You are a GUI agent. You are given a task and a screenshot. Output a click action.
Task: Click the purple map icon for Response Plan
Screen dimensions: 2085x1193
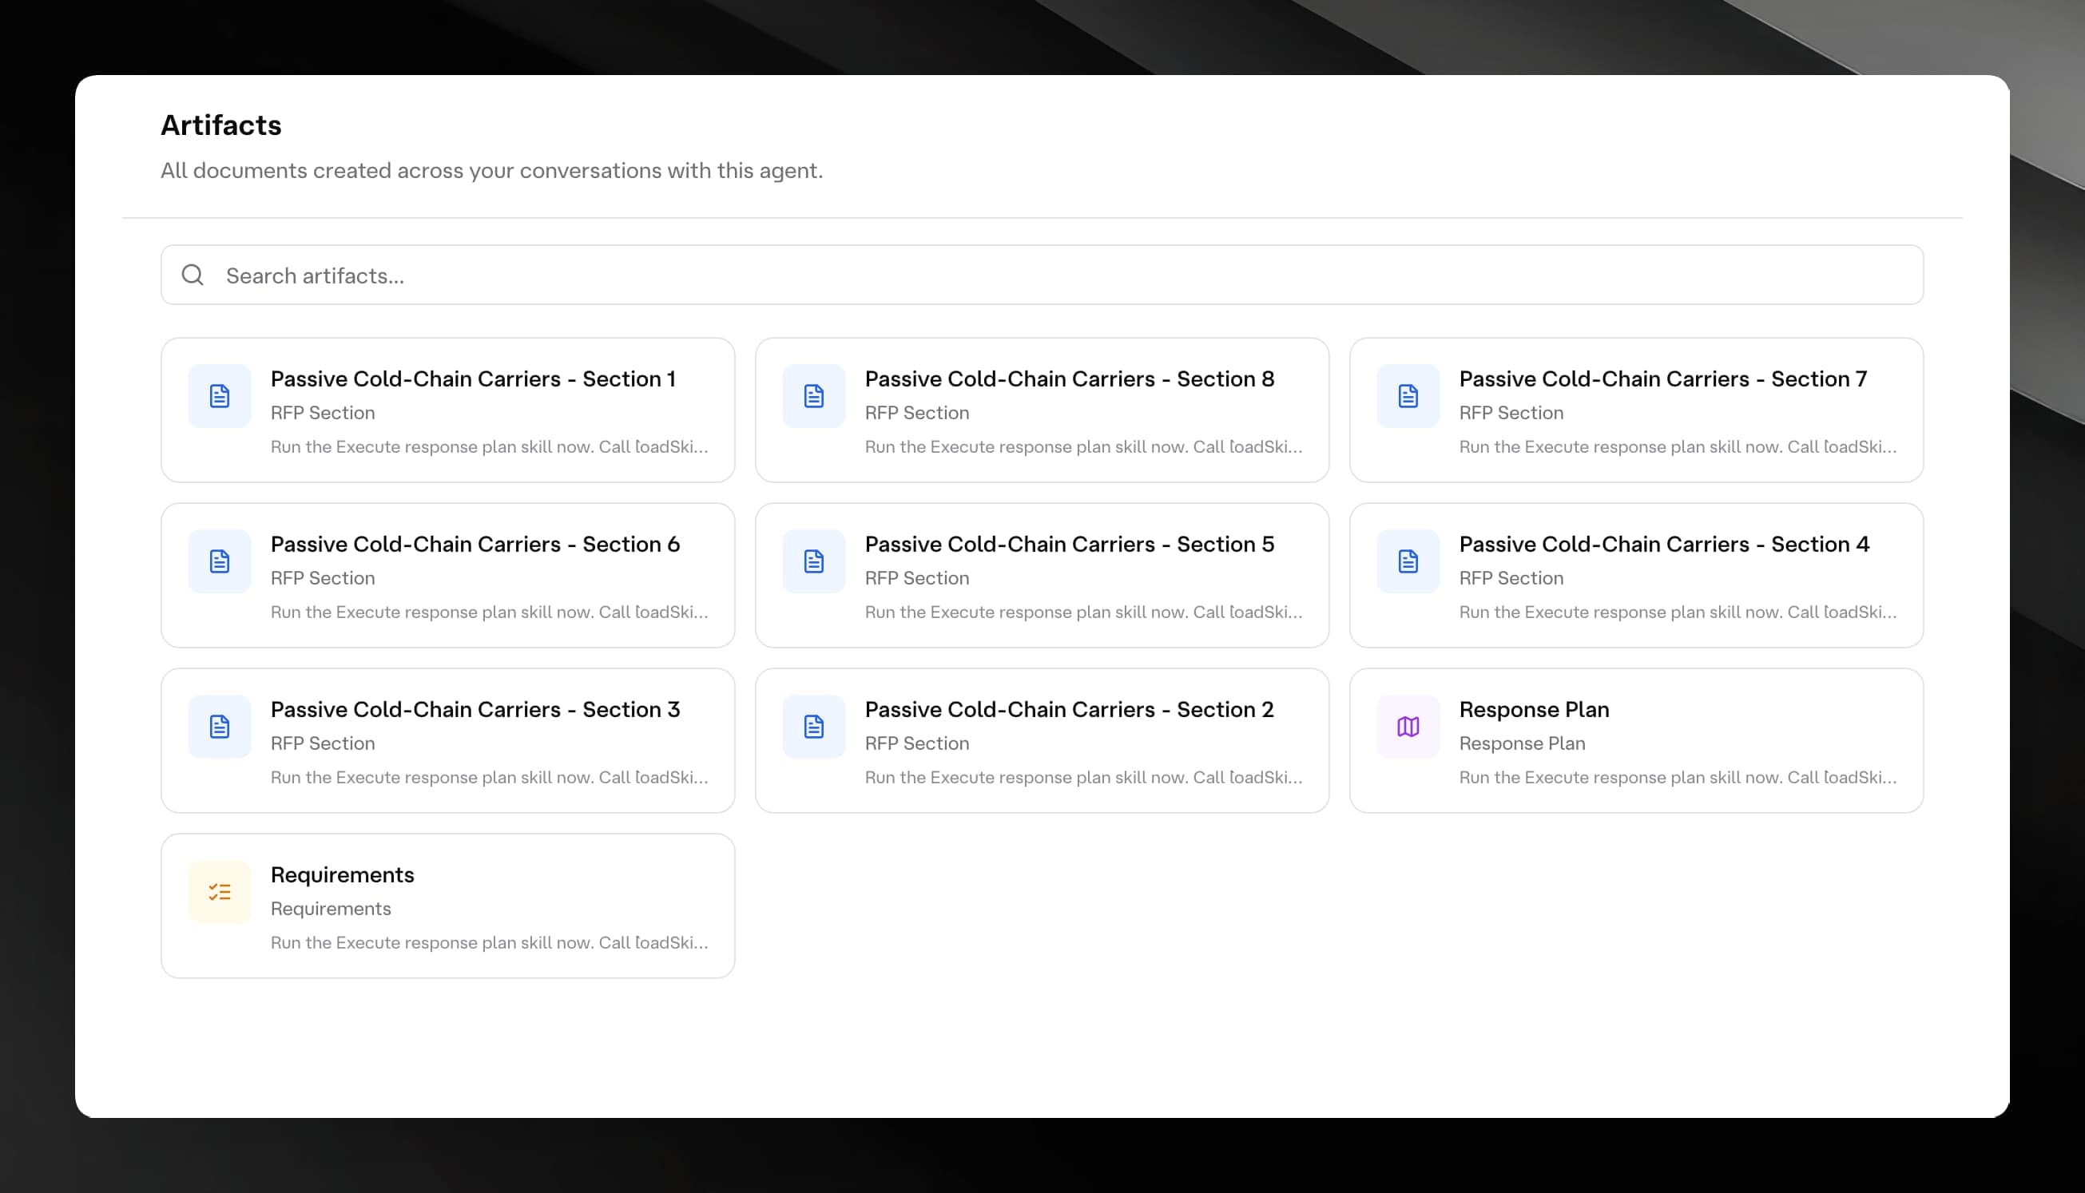tap(1408, 727)
